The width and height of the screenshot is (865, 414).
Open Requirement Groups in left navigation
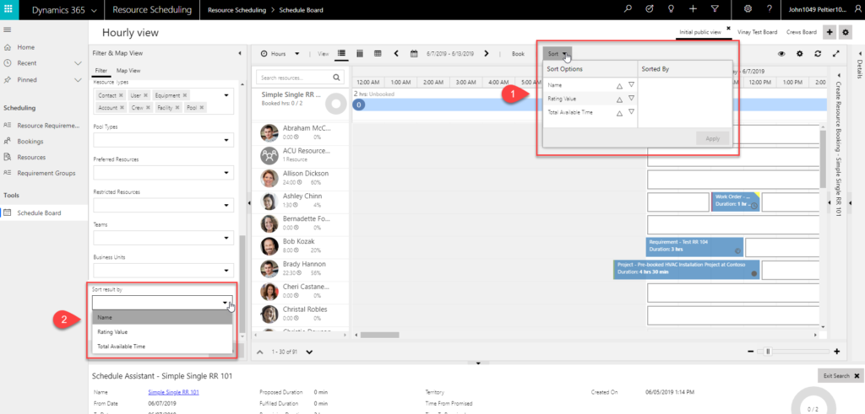tap(46, 173)
